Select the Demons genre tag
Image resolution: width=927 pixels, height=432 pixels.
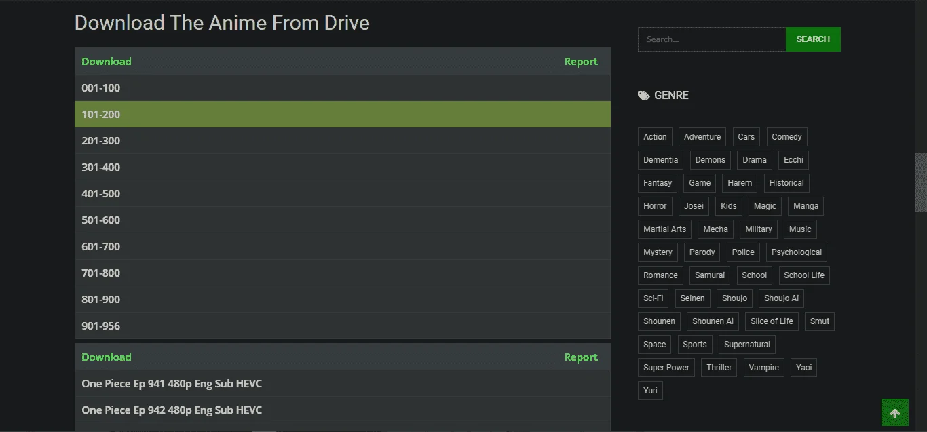(711, 160)
